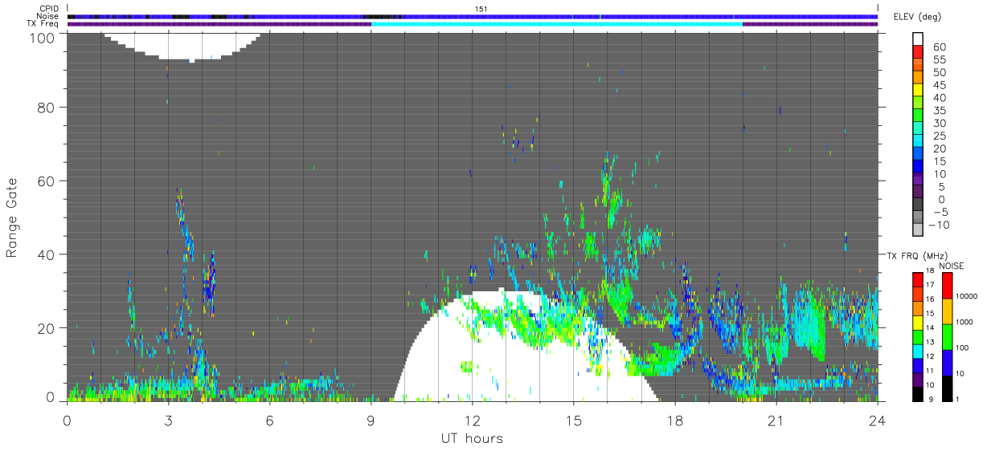Click the "12" tick on UT hours axis

coord(473,420)
